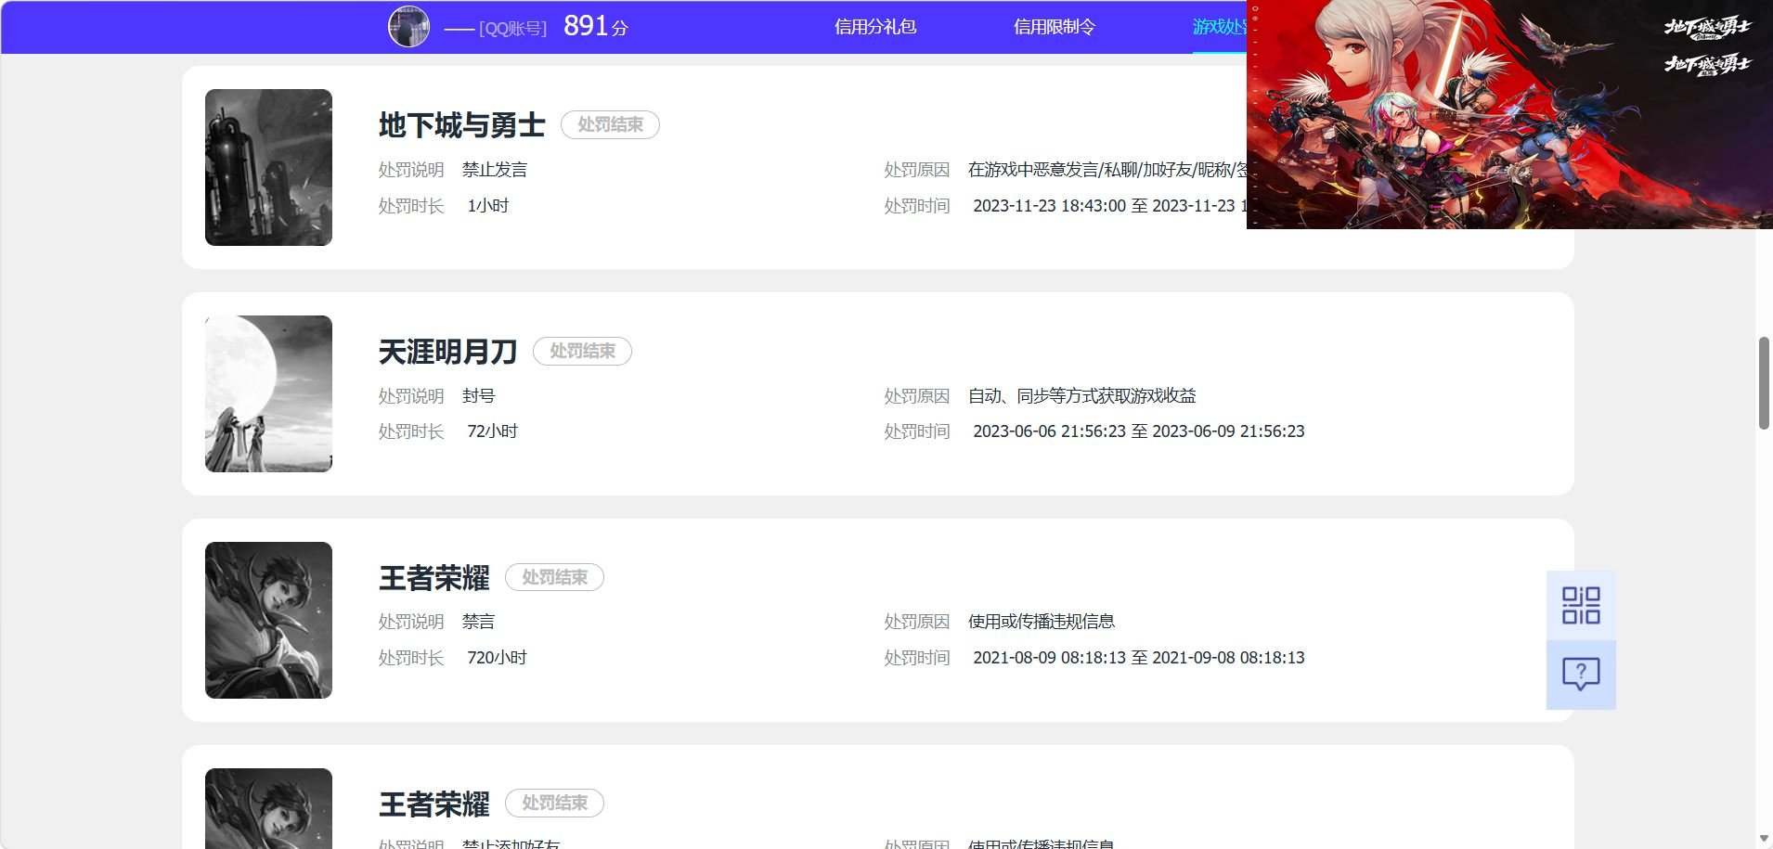The width and height of the screenshot is (1773, 849).
Task: Click the 720小时 duration value
Action: tap(497, 658)
